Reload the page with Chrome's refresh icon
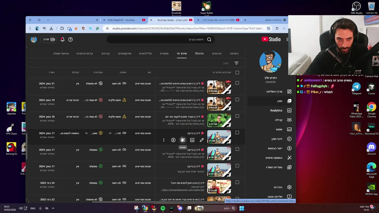Screen dimensions: 379x213 [x=277, y=28]
